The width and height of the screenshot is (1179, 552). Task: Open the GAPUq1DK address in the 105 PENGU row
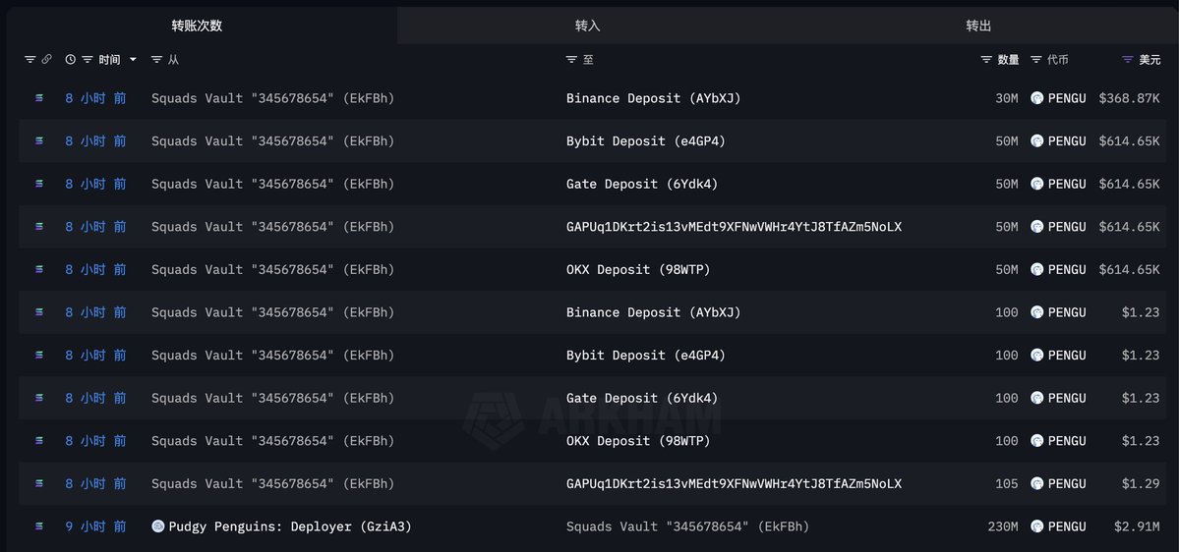tap(734, 483)
